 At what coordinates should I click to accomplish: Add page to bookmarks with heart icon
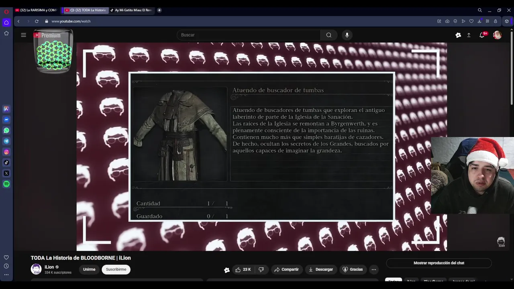471,21
